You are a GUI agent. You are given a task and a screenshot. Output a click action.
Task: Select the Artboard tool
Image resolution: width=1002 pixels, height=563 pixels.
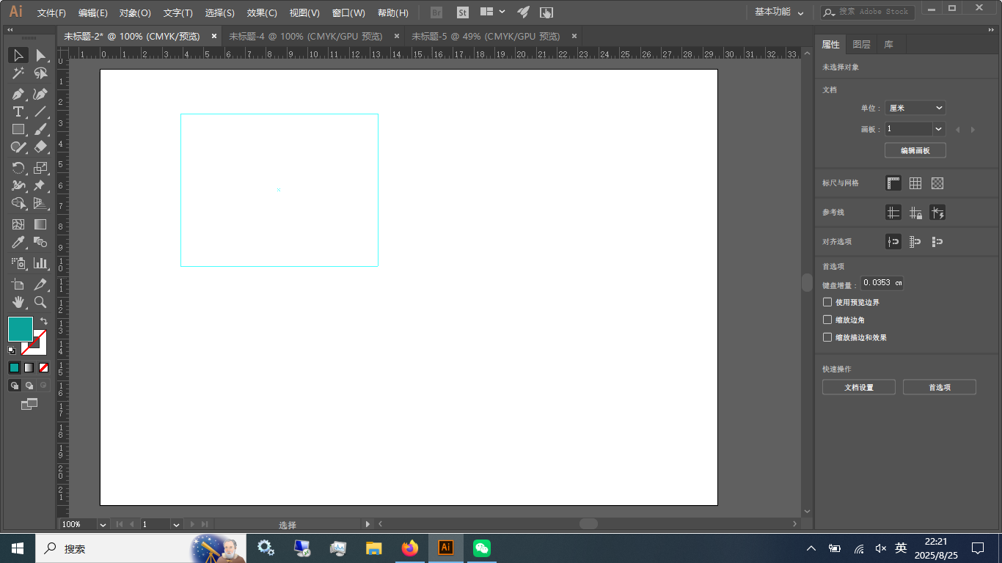[18, 284]
